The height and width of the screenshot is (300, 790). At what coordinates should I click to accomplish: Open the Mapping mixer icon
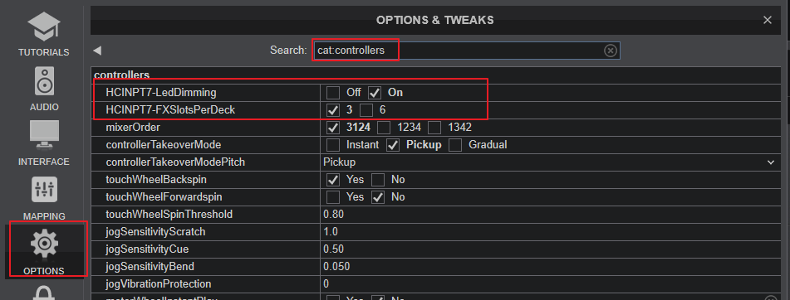coord(44,190)
